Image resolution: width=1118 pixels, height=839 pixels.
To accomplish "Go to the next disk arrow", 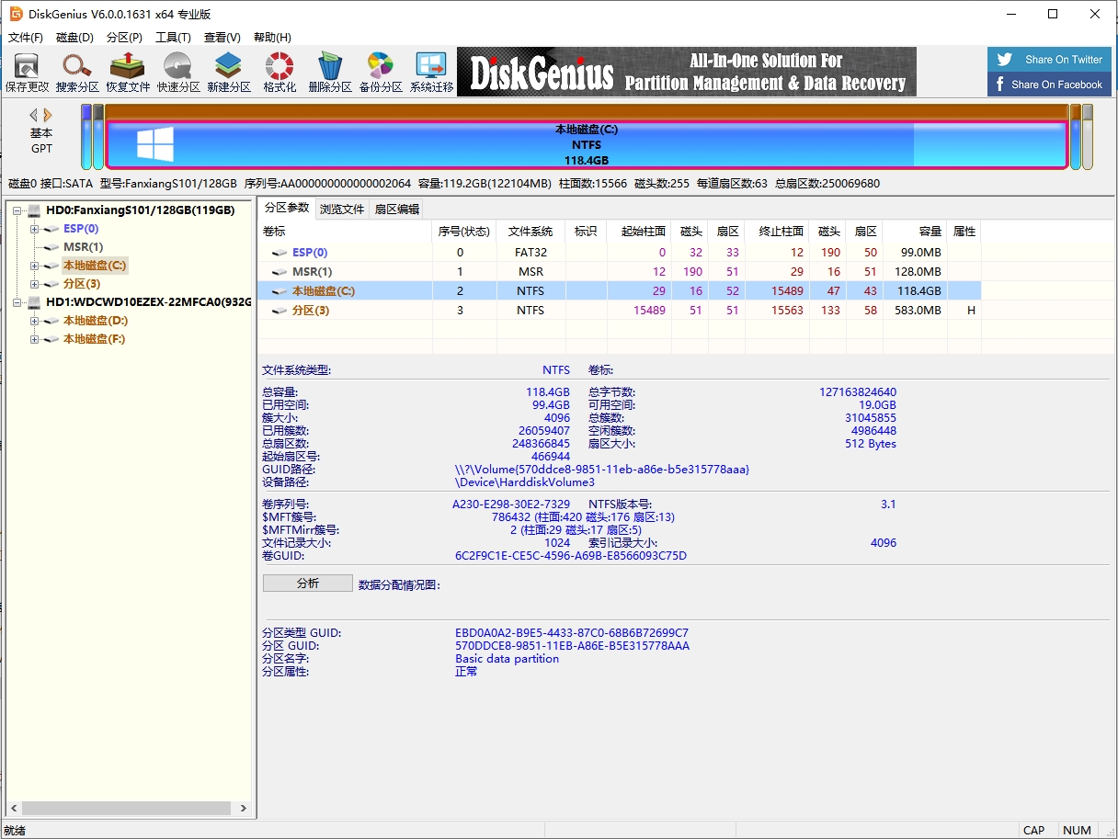I will point(48,116).
